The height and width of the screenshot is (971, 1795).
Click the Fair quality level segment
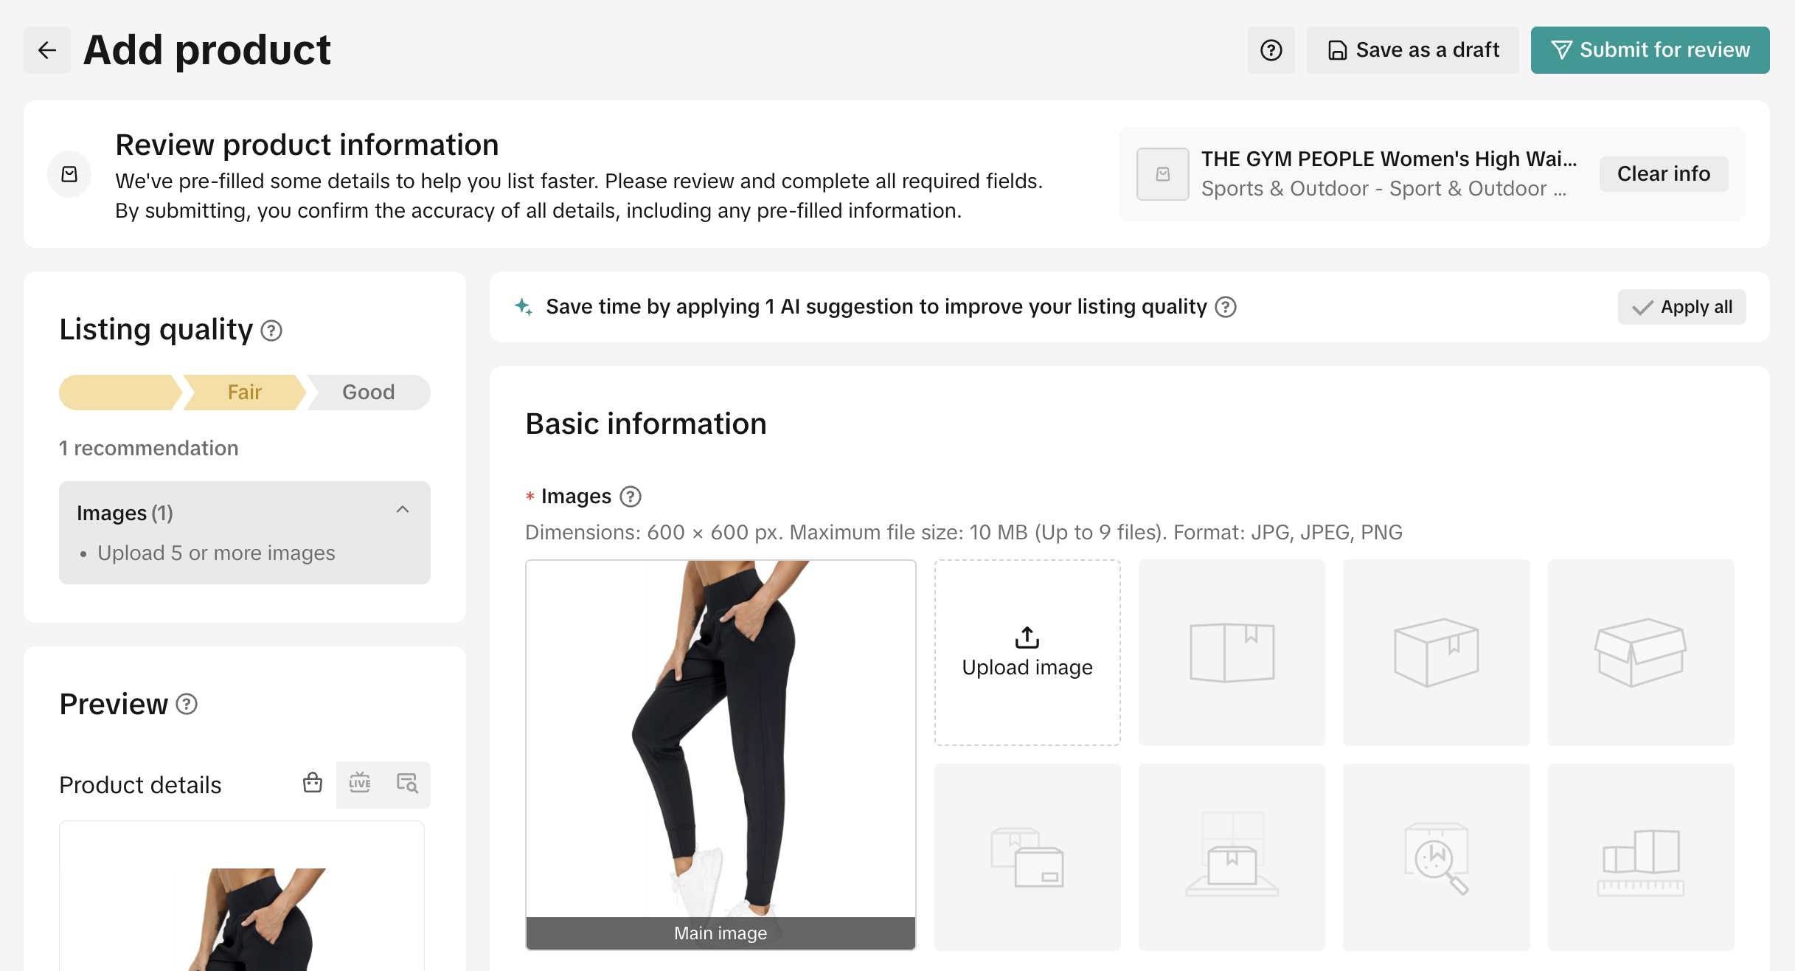point(244,393)
